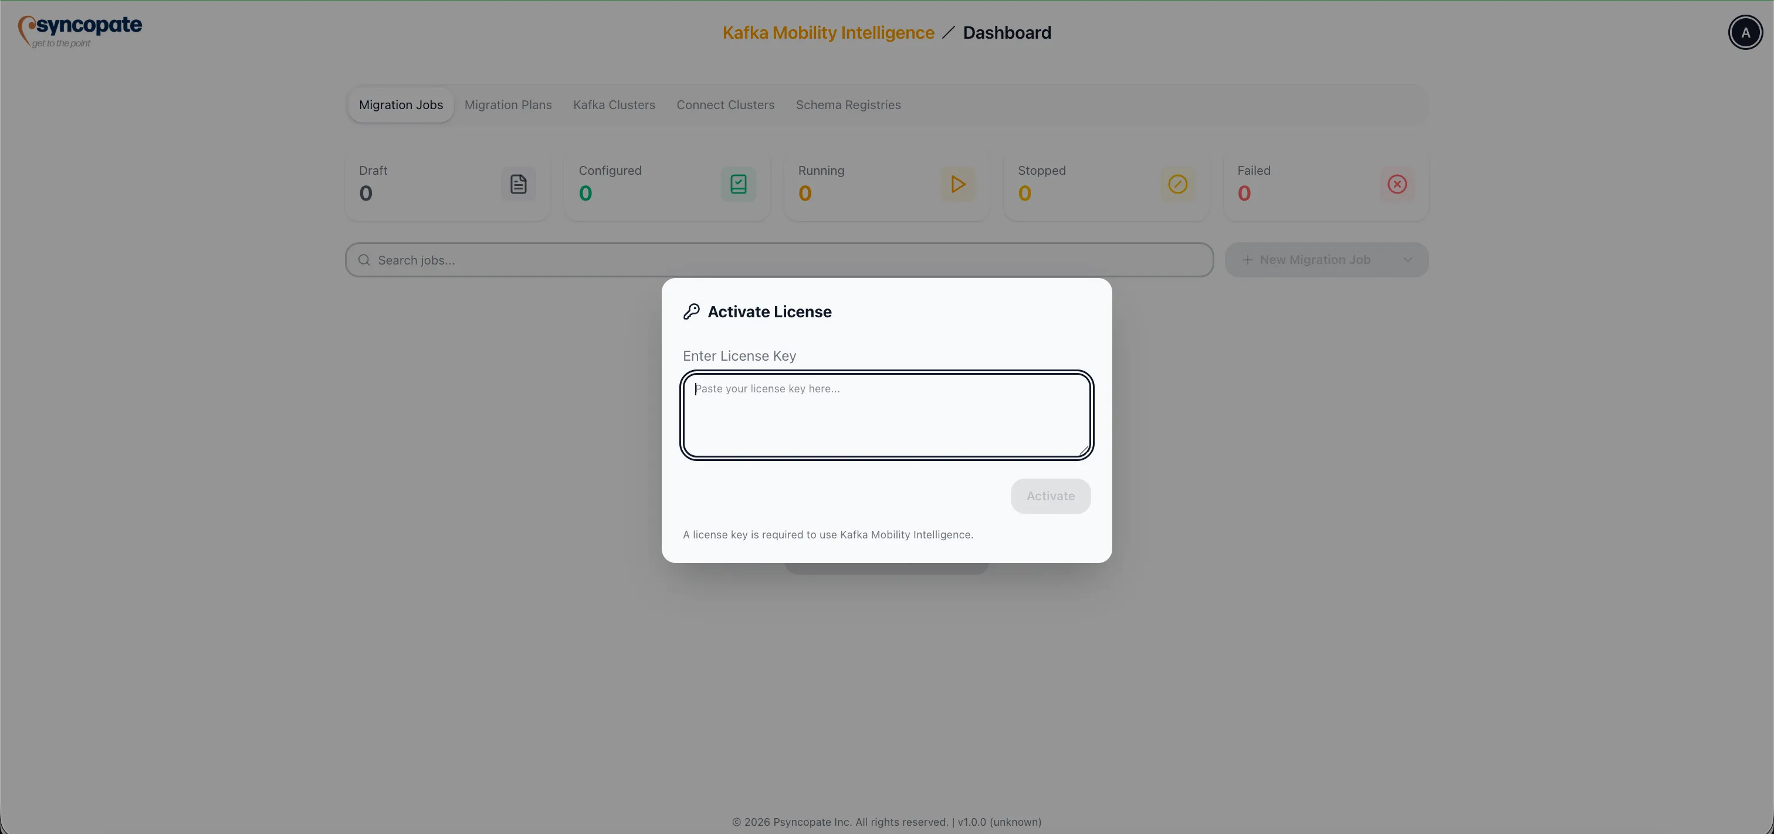Screen dimensions: 1774x834
Task: Switch to the Kafka Clusters tab
Action: point(614,104)
